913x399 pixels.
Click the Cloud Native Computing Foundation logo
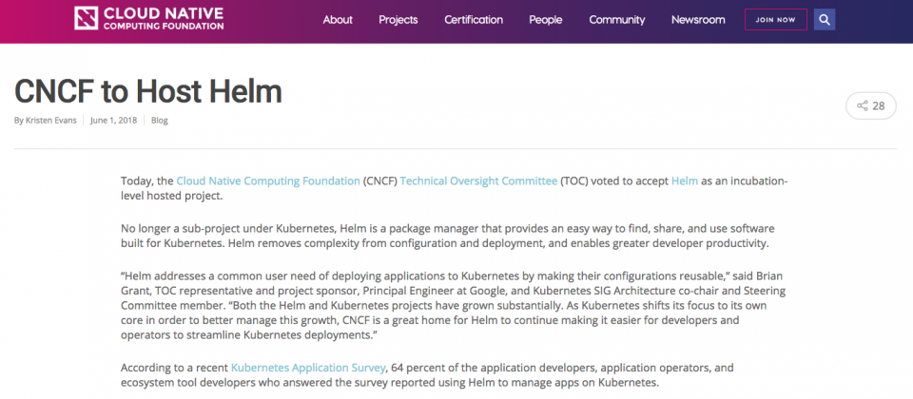tap(149, 19)
